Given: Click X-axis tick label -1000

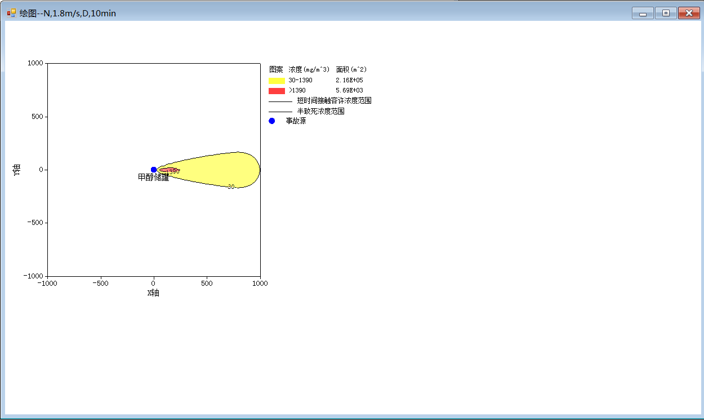Looking at the screenshot, I should tap(47, 284).
